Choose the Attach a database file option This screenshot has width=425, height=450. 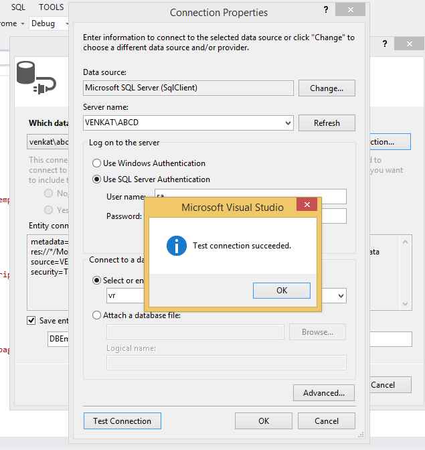pyautogui.click(x=97, y=315)
